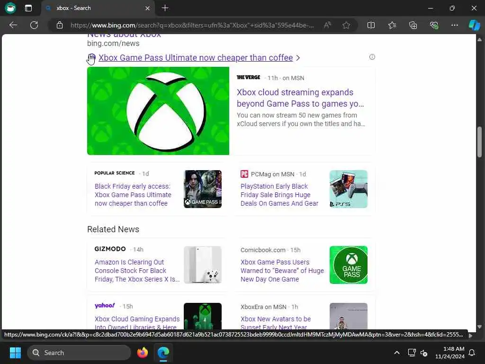
Task: Open Black Friday early access article
Action: point(133,195)
